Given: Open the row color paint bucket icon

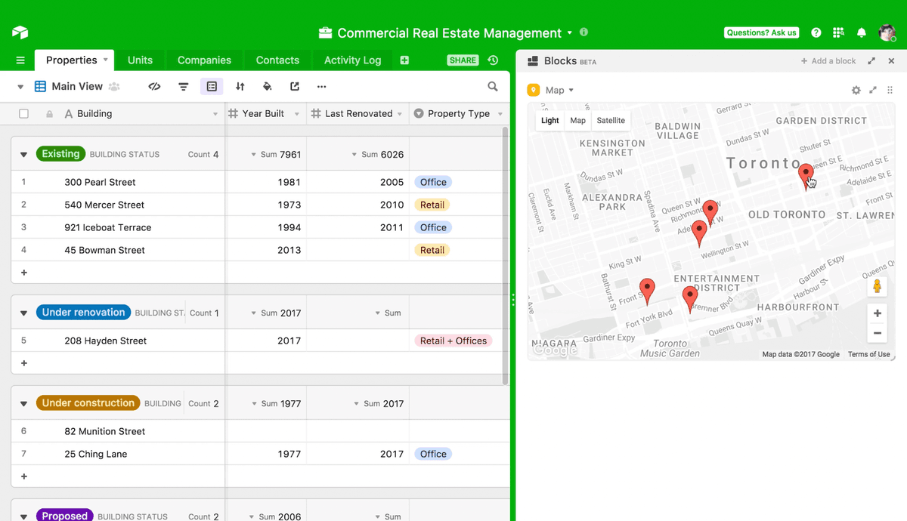Looking at the screenshot, I should coord(267,87).
